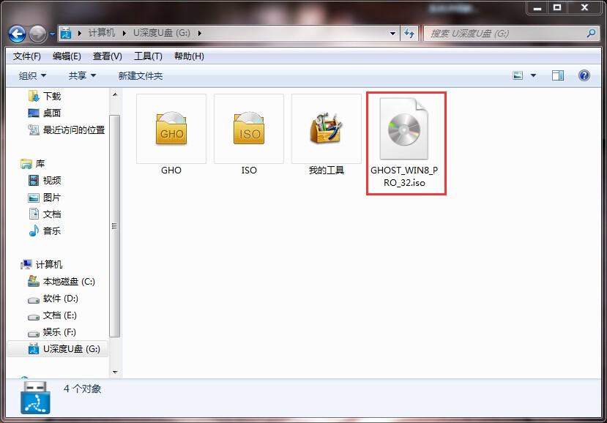Open help with the question mark icon
Viewport: 607px width, 423px height.
(x=584, y=75)
